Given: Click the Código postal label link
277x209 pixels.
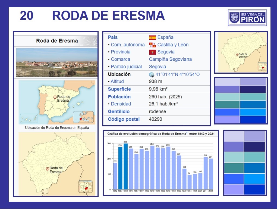Looking at the screenshot, I should coord(124,119).
